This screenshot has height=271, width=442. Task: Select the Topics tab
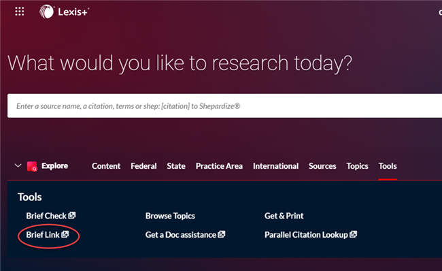click(357, 166)
